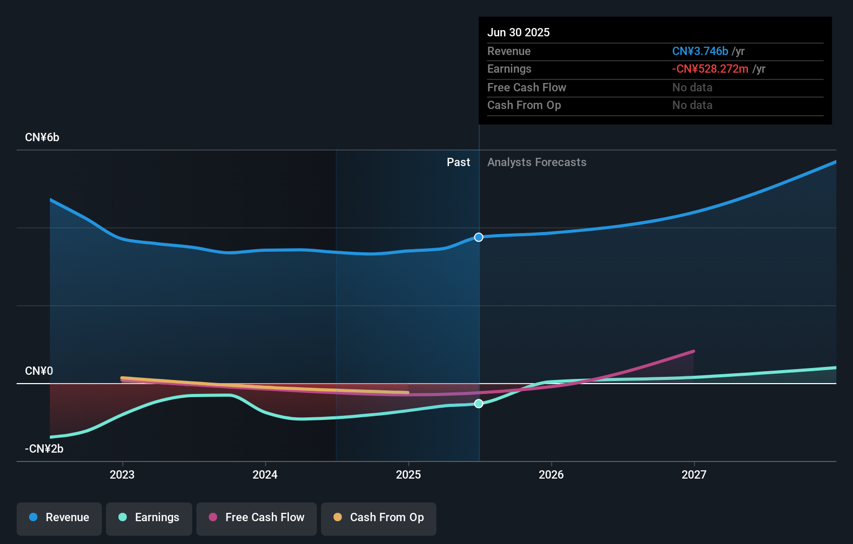Click the CN¥3.746b Revenue value

tap(700, 51)
